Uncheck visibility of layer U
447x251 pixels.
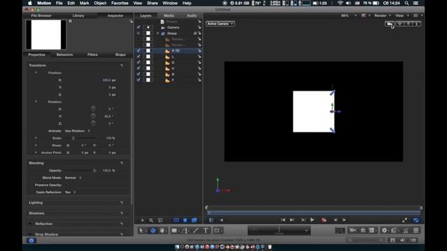(138, 68)
